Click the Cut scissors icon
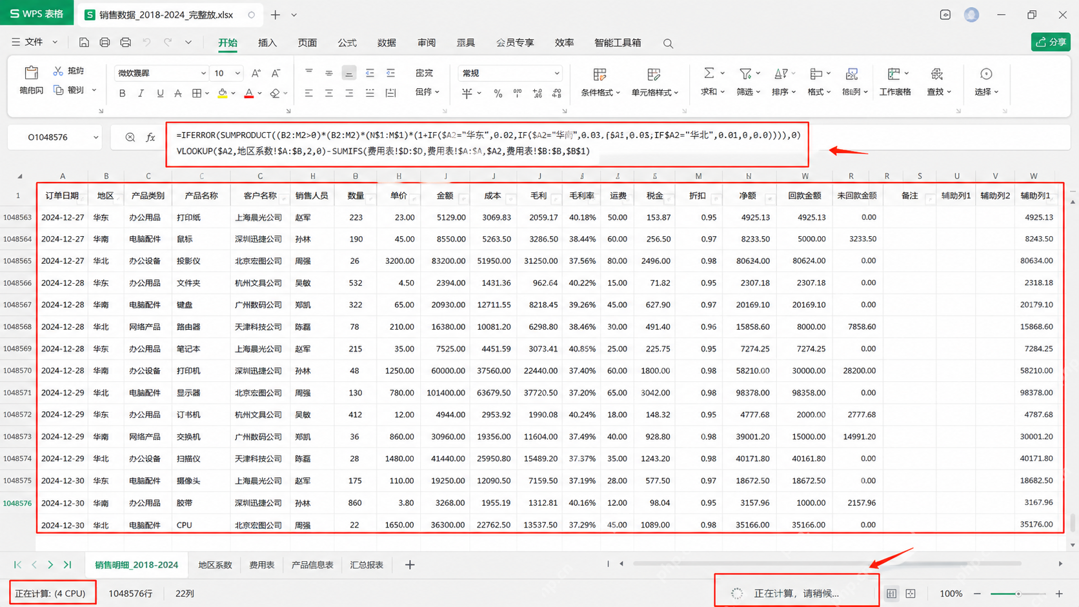Viewport: 1079px width, 607px height. (x=58, y=71)
